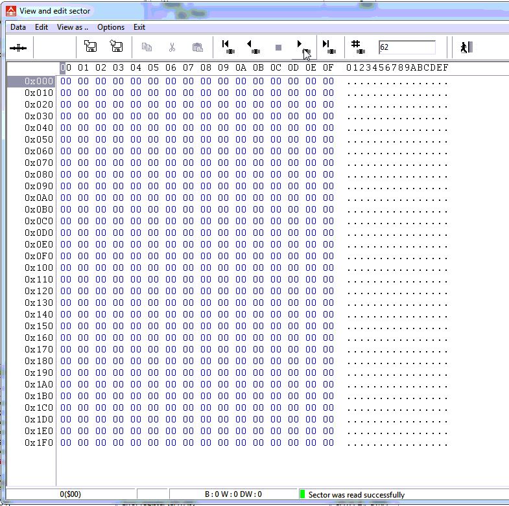Click column header 07

tap(188, 67)
